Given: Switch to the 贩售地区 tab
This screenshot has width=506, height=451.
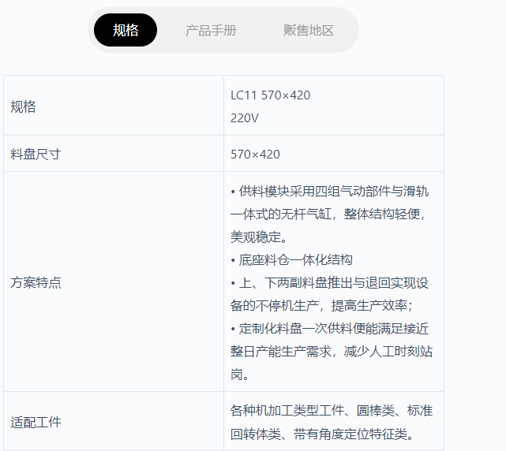Looking at the screenshot, I should 309,30.
